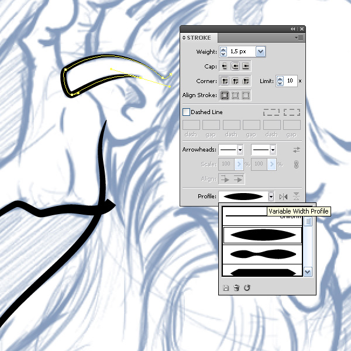The width and height of the screenshot is (351, 351).
Task: Click the Weight value field
Action: (x=241, y=51)
